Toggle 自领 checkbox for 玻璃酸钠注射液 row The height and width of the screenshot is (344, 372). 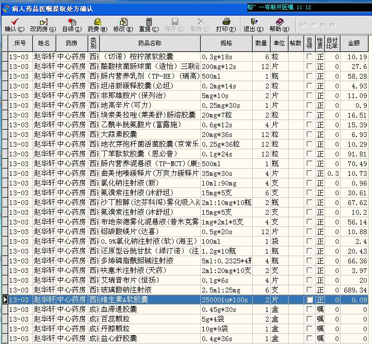(x=309, y=290)
